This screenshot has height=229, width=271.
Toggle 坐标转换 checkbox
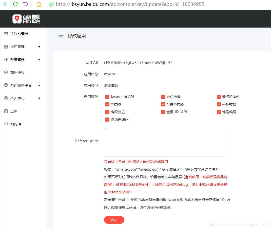pos(219,104)
